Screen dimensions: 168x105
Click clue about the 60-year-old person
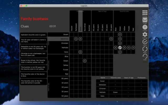click(x=33, y=82)
